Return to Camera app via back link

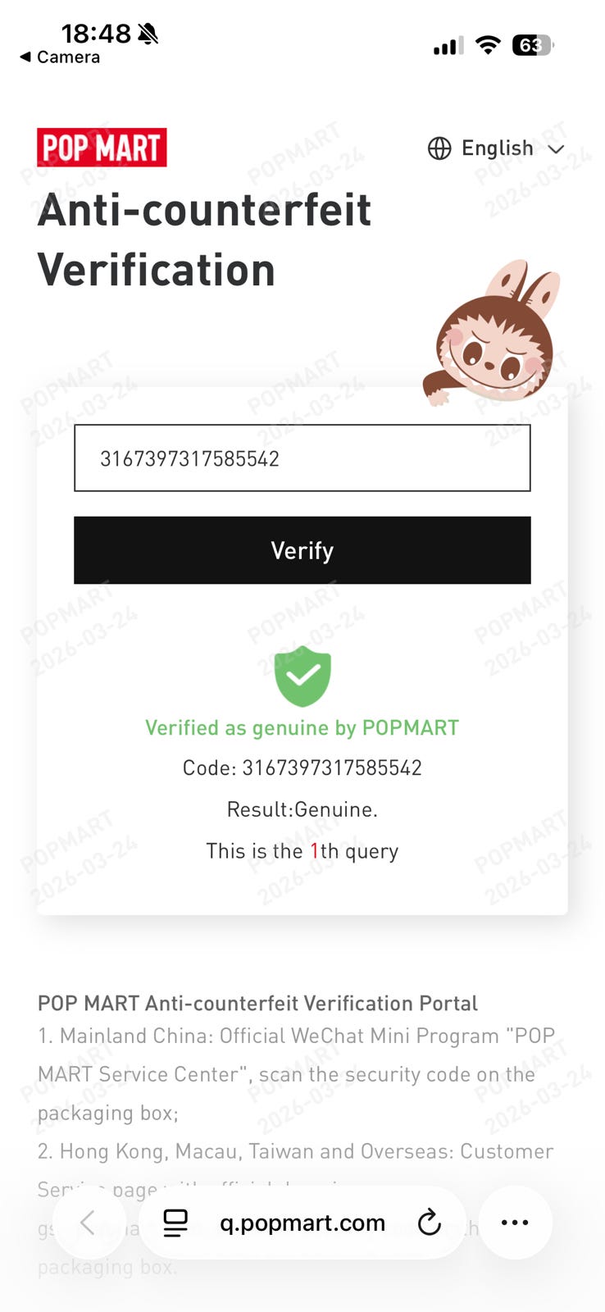(60, 57)
